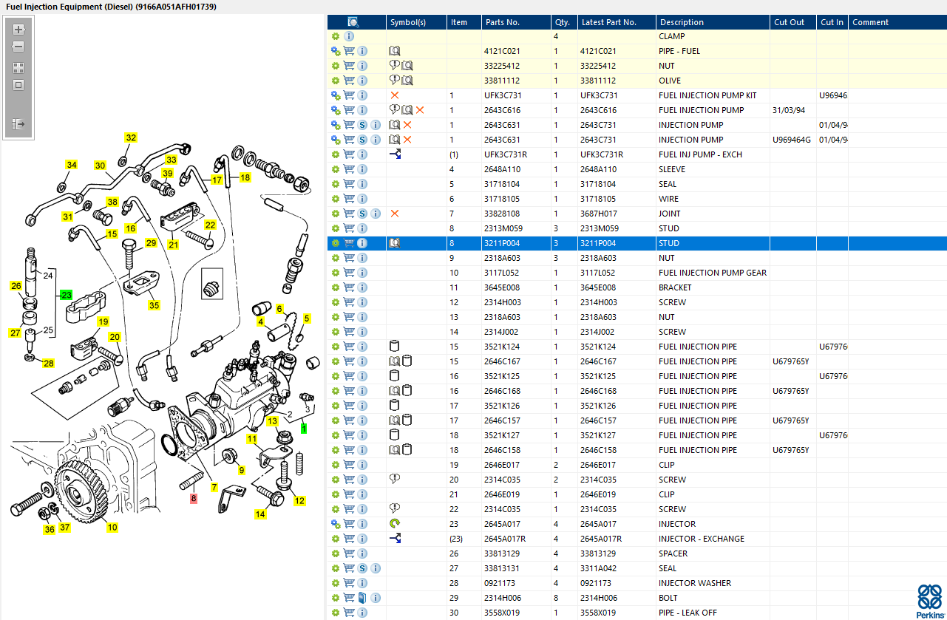Click callout 1 beside the injection pump
Viewport: 947px width, 620px height.
(x=305, y=428)
